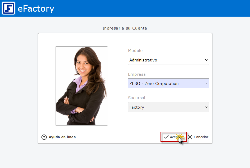Expand the Módulo field's chevron arrow

click(x=206, y=60)
